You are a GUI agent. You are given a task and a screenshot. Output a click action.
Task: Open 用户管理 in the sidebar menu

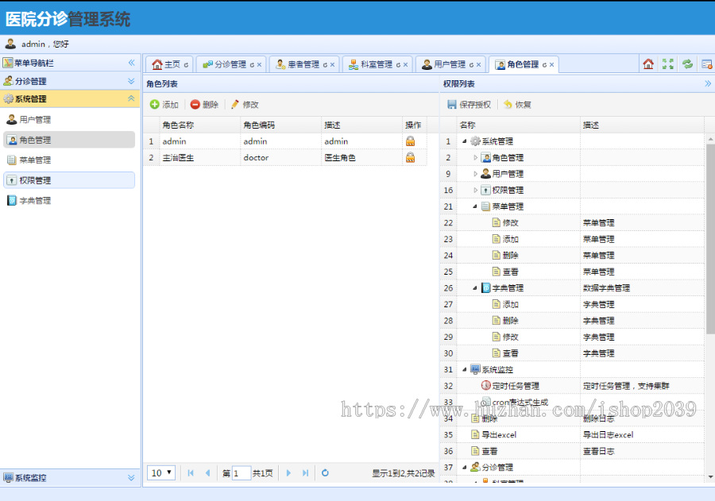coord(69,119)
